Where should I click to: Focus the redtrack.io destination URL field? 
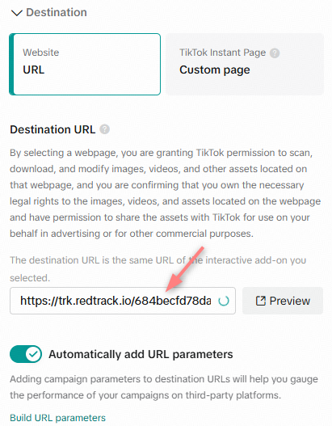(x=123, y=301)
